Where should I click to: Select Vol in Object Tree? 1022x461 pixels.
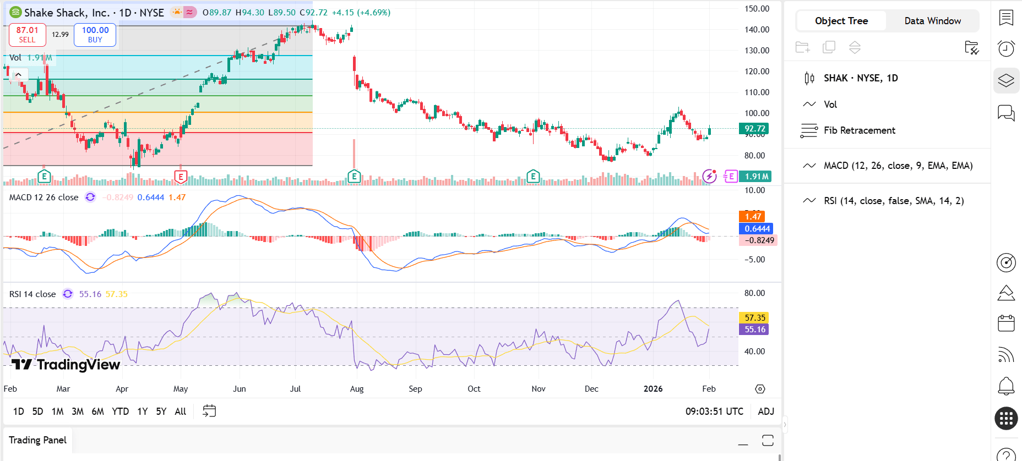tap(888, 105)
